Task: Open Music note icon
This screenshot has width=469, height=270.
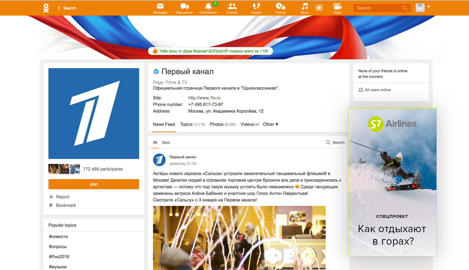Action: click(x=305, y=8)
